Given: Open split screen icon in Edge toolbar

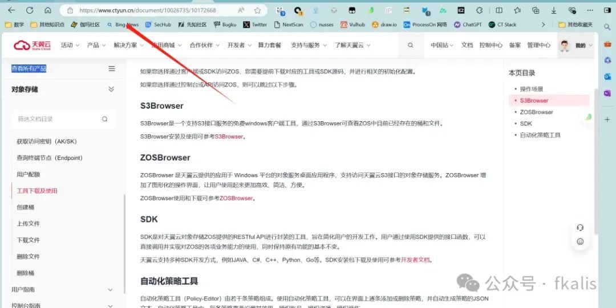Looking at the screenshot, I should coord(499,11).
